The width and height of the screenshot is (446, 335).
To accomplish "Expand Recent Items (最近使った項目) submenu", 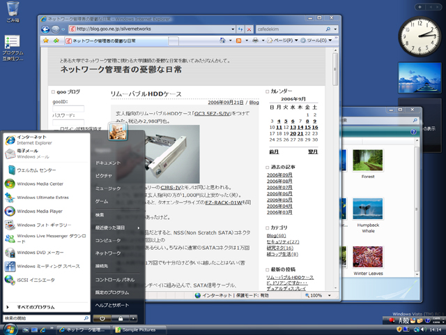I will 139,228.
